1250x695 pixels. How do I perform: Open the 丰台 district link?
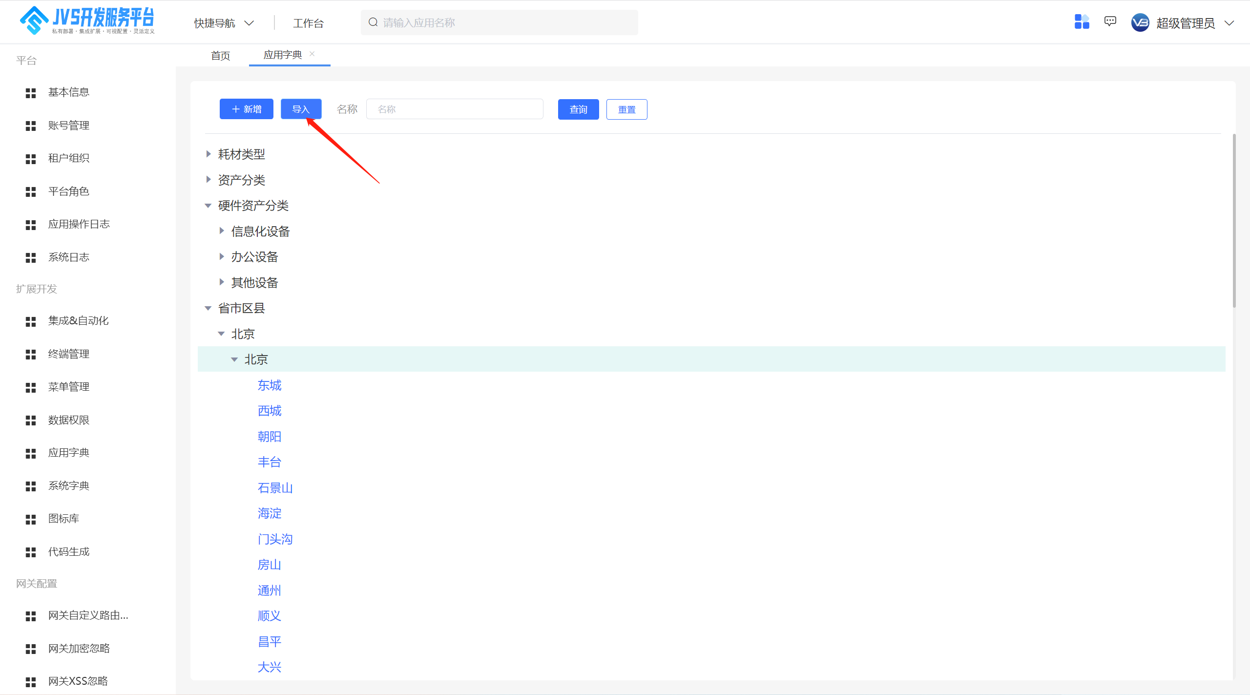click(270, 462)
